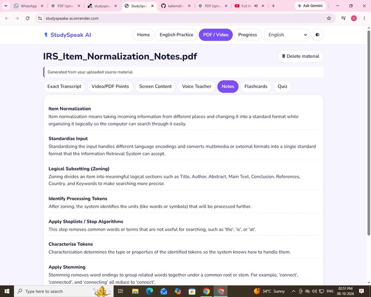Viewport: 371px width, 297px height.
Task: Open File Explorer from taskbar
Action: (x=135, y=291)
